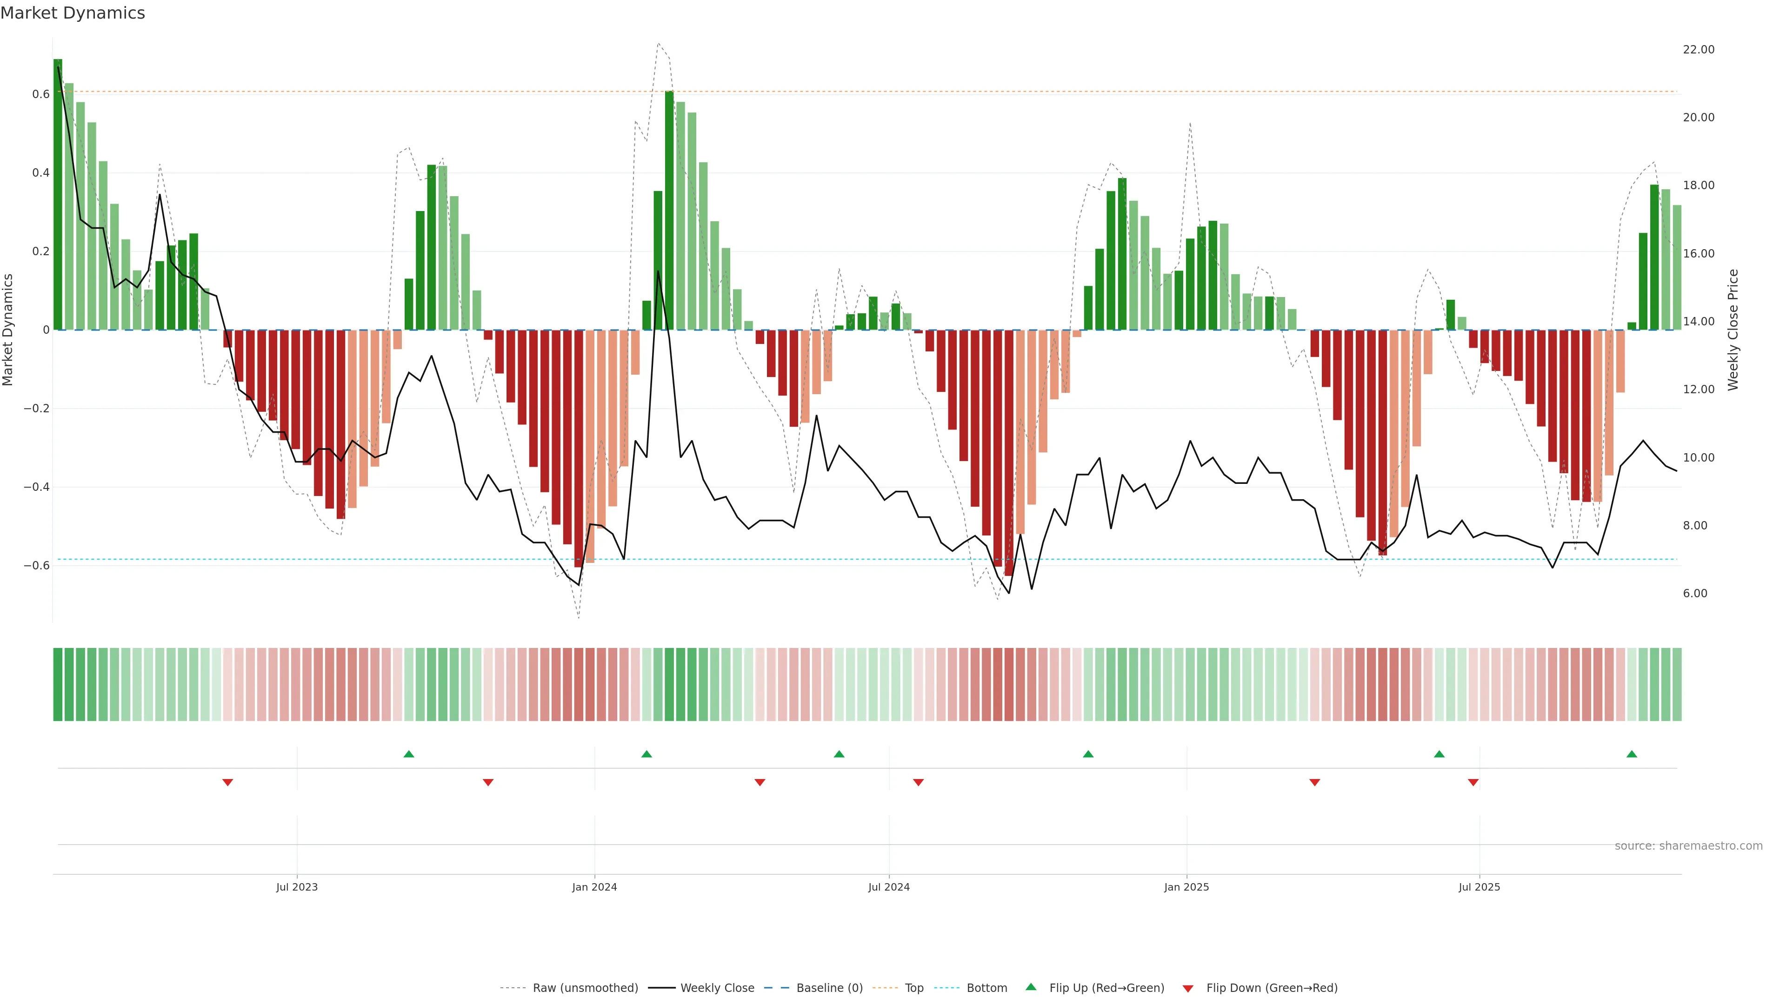Toggle the Bottom legend entry
The image size is (1786, 1004).
986,988
